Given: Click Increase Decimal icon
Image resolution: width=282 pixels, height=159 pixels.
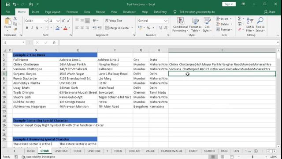Looking at the screenshot, I should 160,28.
